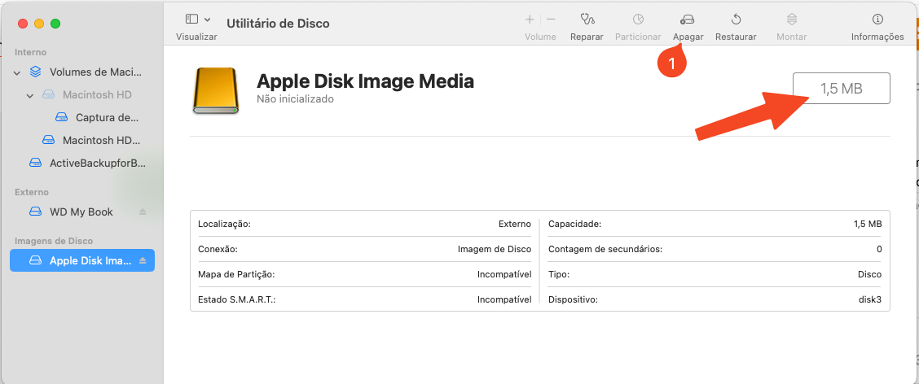Select Captura de snapshot in sidebar
919x384 pixels.
[x=106, y=117]
